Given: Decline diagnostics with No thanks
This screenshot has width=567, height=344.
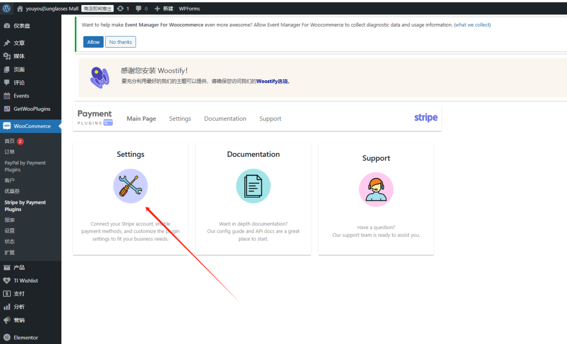Looking at the screenshot, I should tap(120, 42).
